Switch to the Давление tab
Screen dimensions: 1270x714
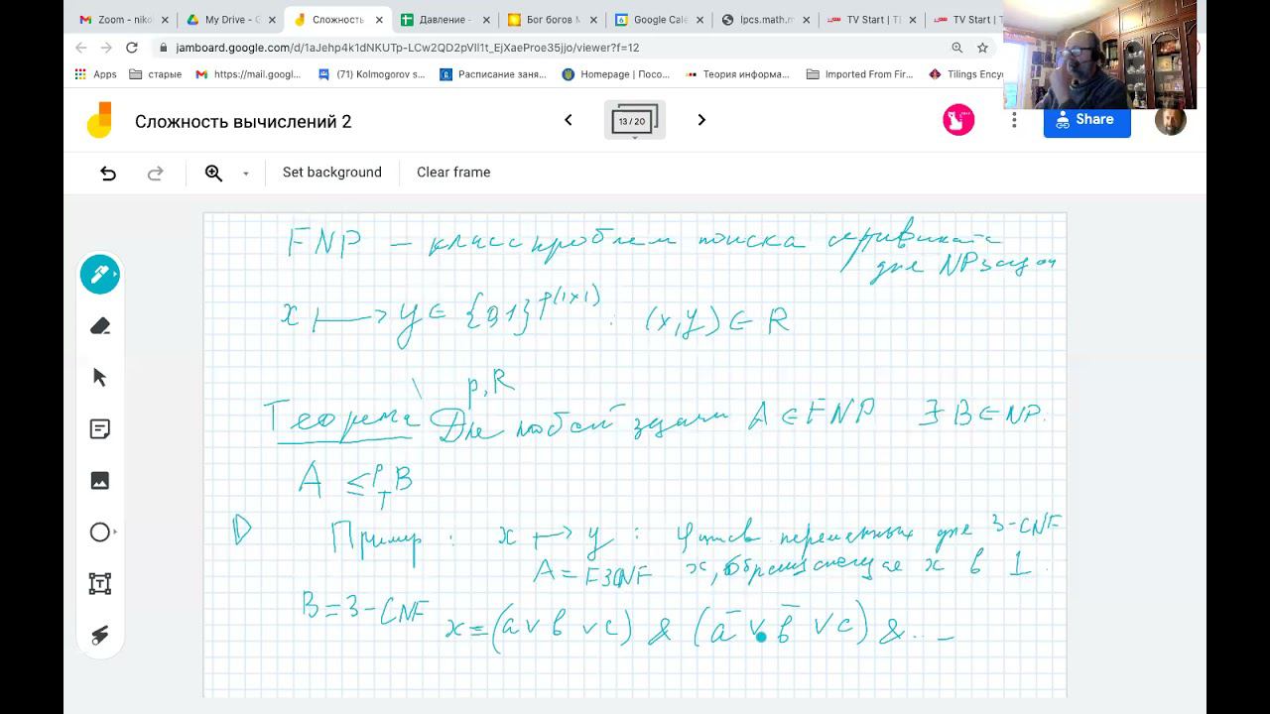coord(445,20)
